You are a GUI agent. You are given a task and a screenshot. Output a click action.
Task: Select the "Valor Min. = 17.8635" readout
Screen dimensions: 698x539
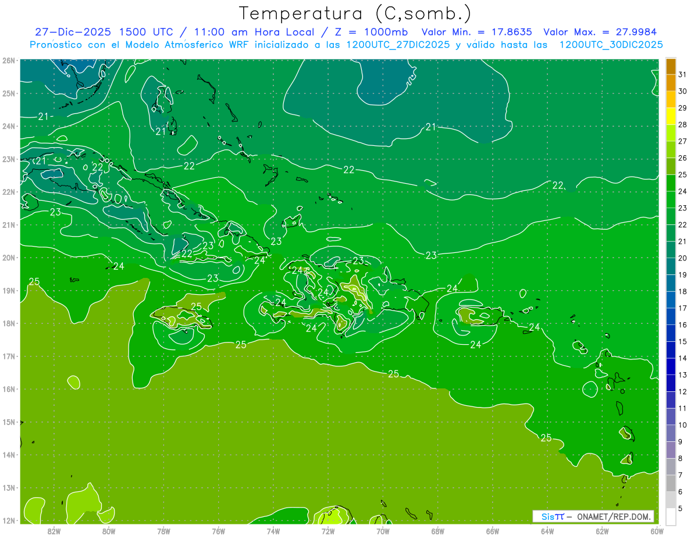(x=477, y=32)
